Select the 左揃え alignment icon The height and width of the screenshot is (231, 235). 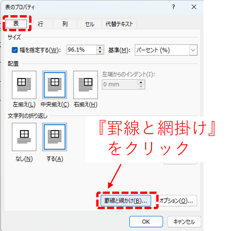[x=24, y=85]
